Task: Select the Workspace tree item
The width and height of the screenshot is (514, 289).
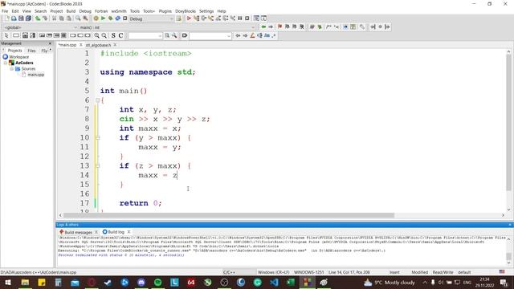Action: coord(18,57)
